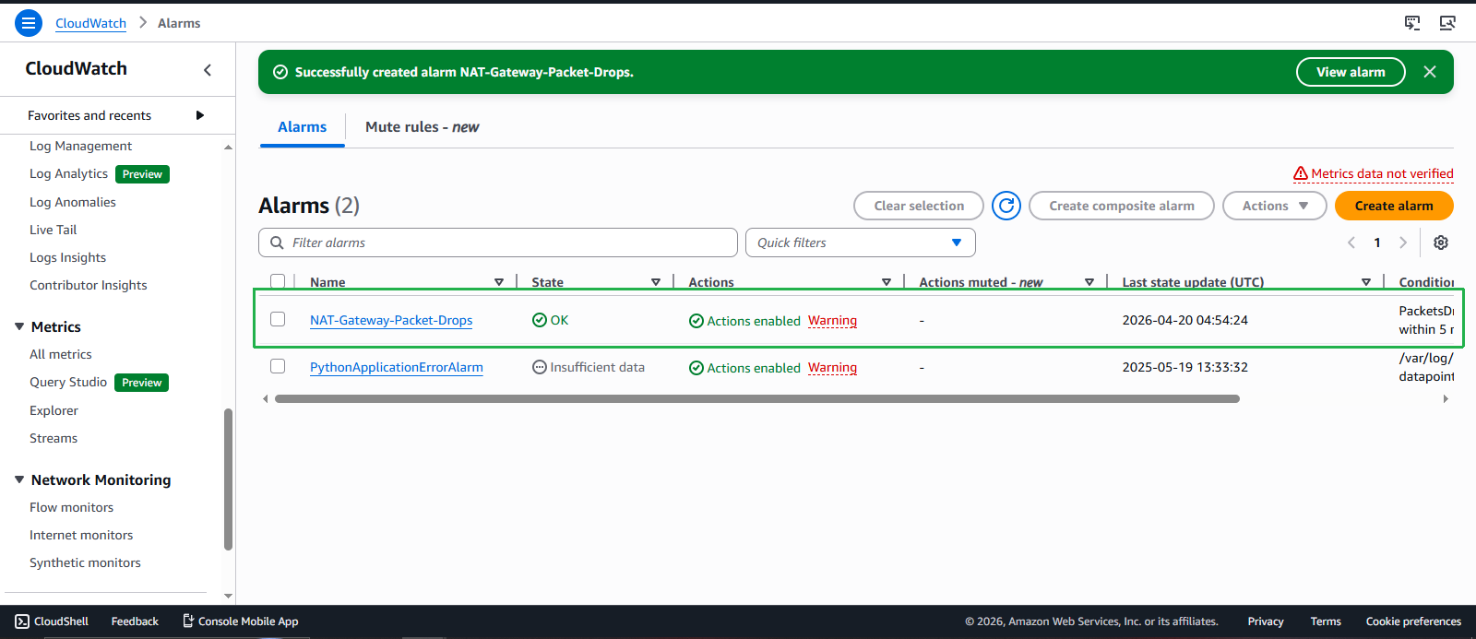
Task: Sort by the Actions column arrow
Action: 887,282
